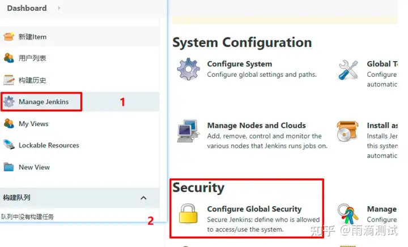Open Lockable Resources in sidebar
Screen dimensions: 408x247
[x=49, y=145]
